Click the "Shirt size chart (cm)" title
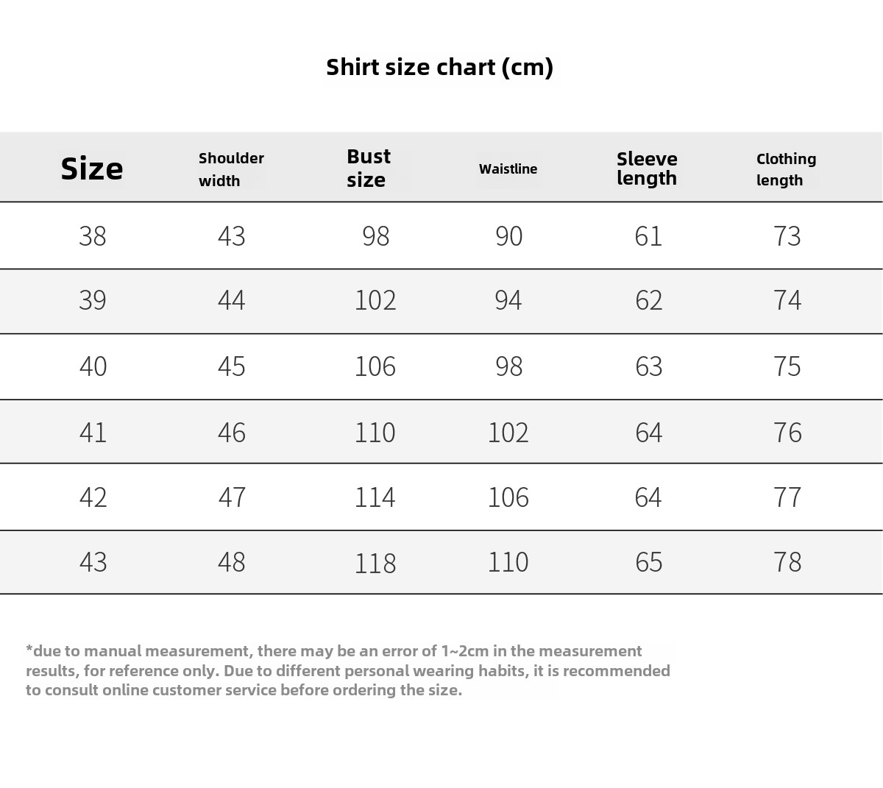 pyautogui.click(x=439, y=67)
